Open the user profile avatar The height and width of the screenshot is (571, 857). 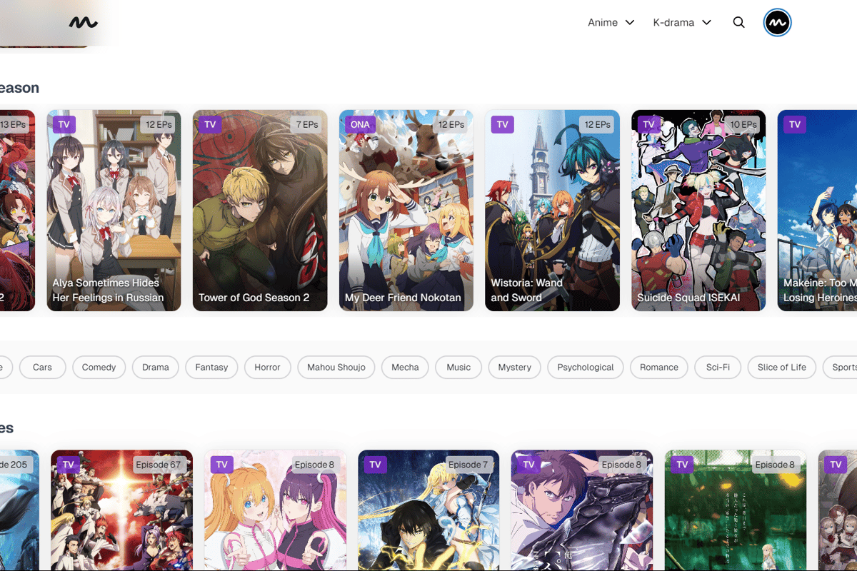click(x=777, y=23)
